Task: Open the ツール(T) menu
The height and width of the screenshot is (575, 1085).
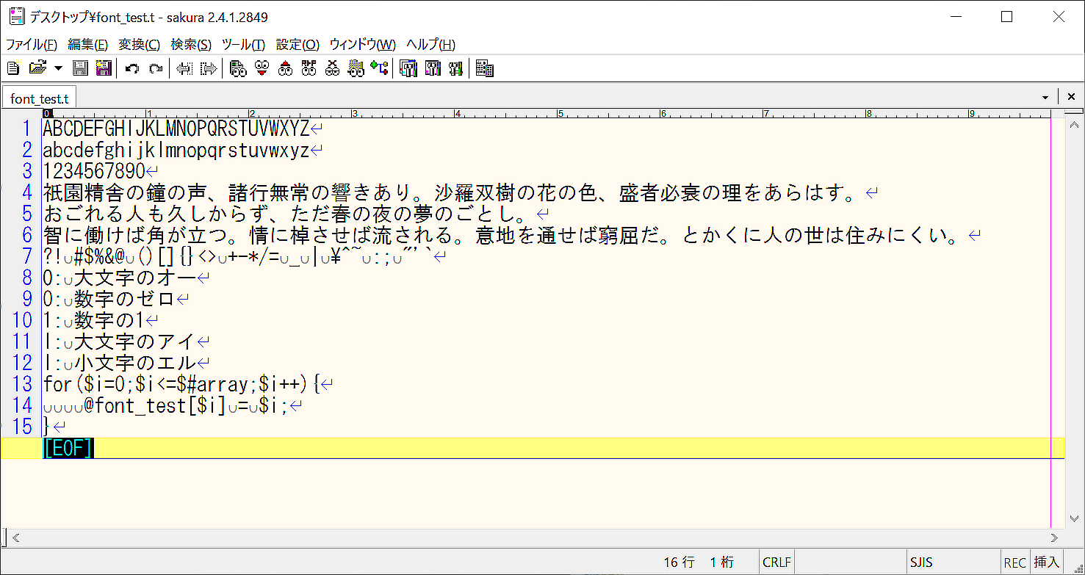Action: tap(244, 45)
